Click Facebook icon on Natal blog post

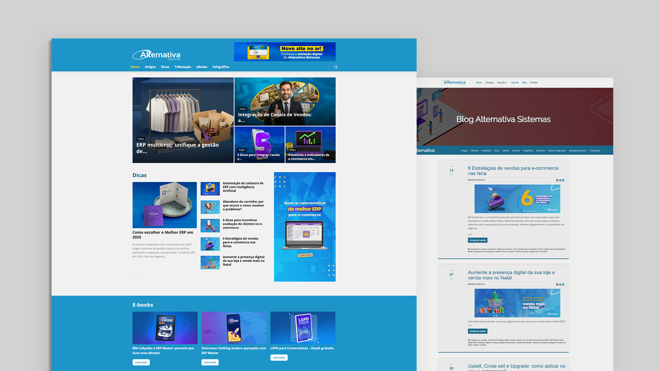pos(557,284)
